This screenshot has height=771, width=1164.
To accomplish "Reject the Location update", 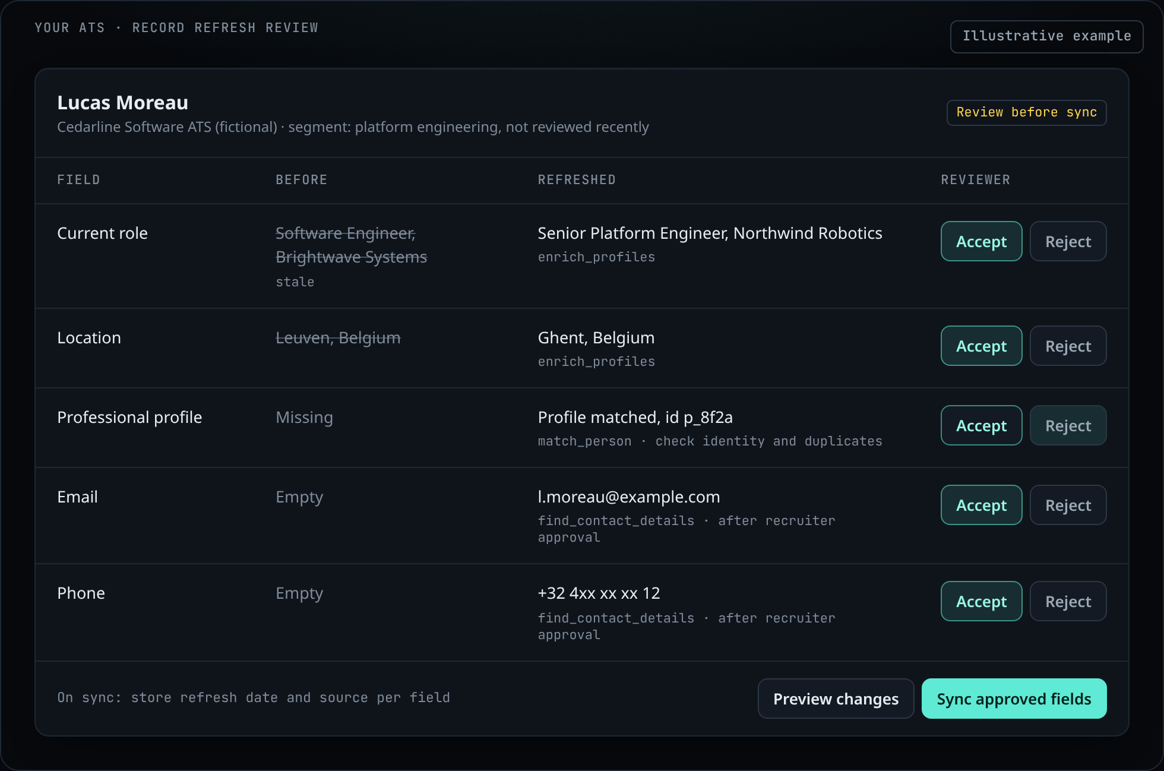I will click(x=1068, y=346).
